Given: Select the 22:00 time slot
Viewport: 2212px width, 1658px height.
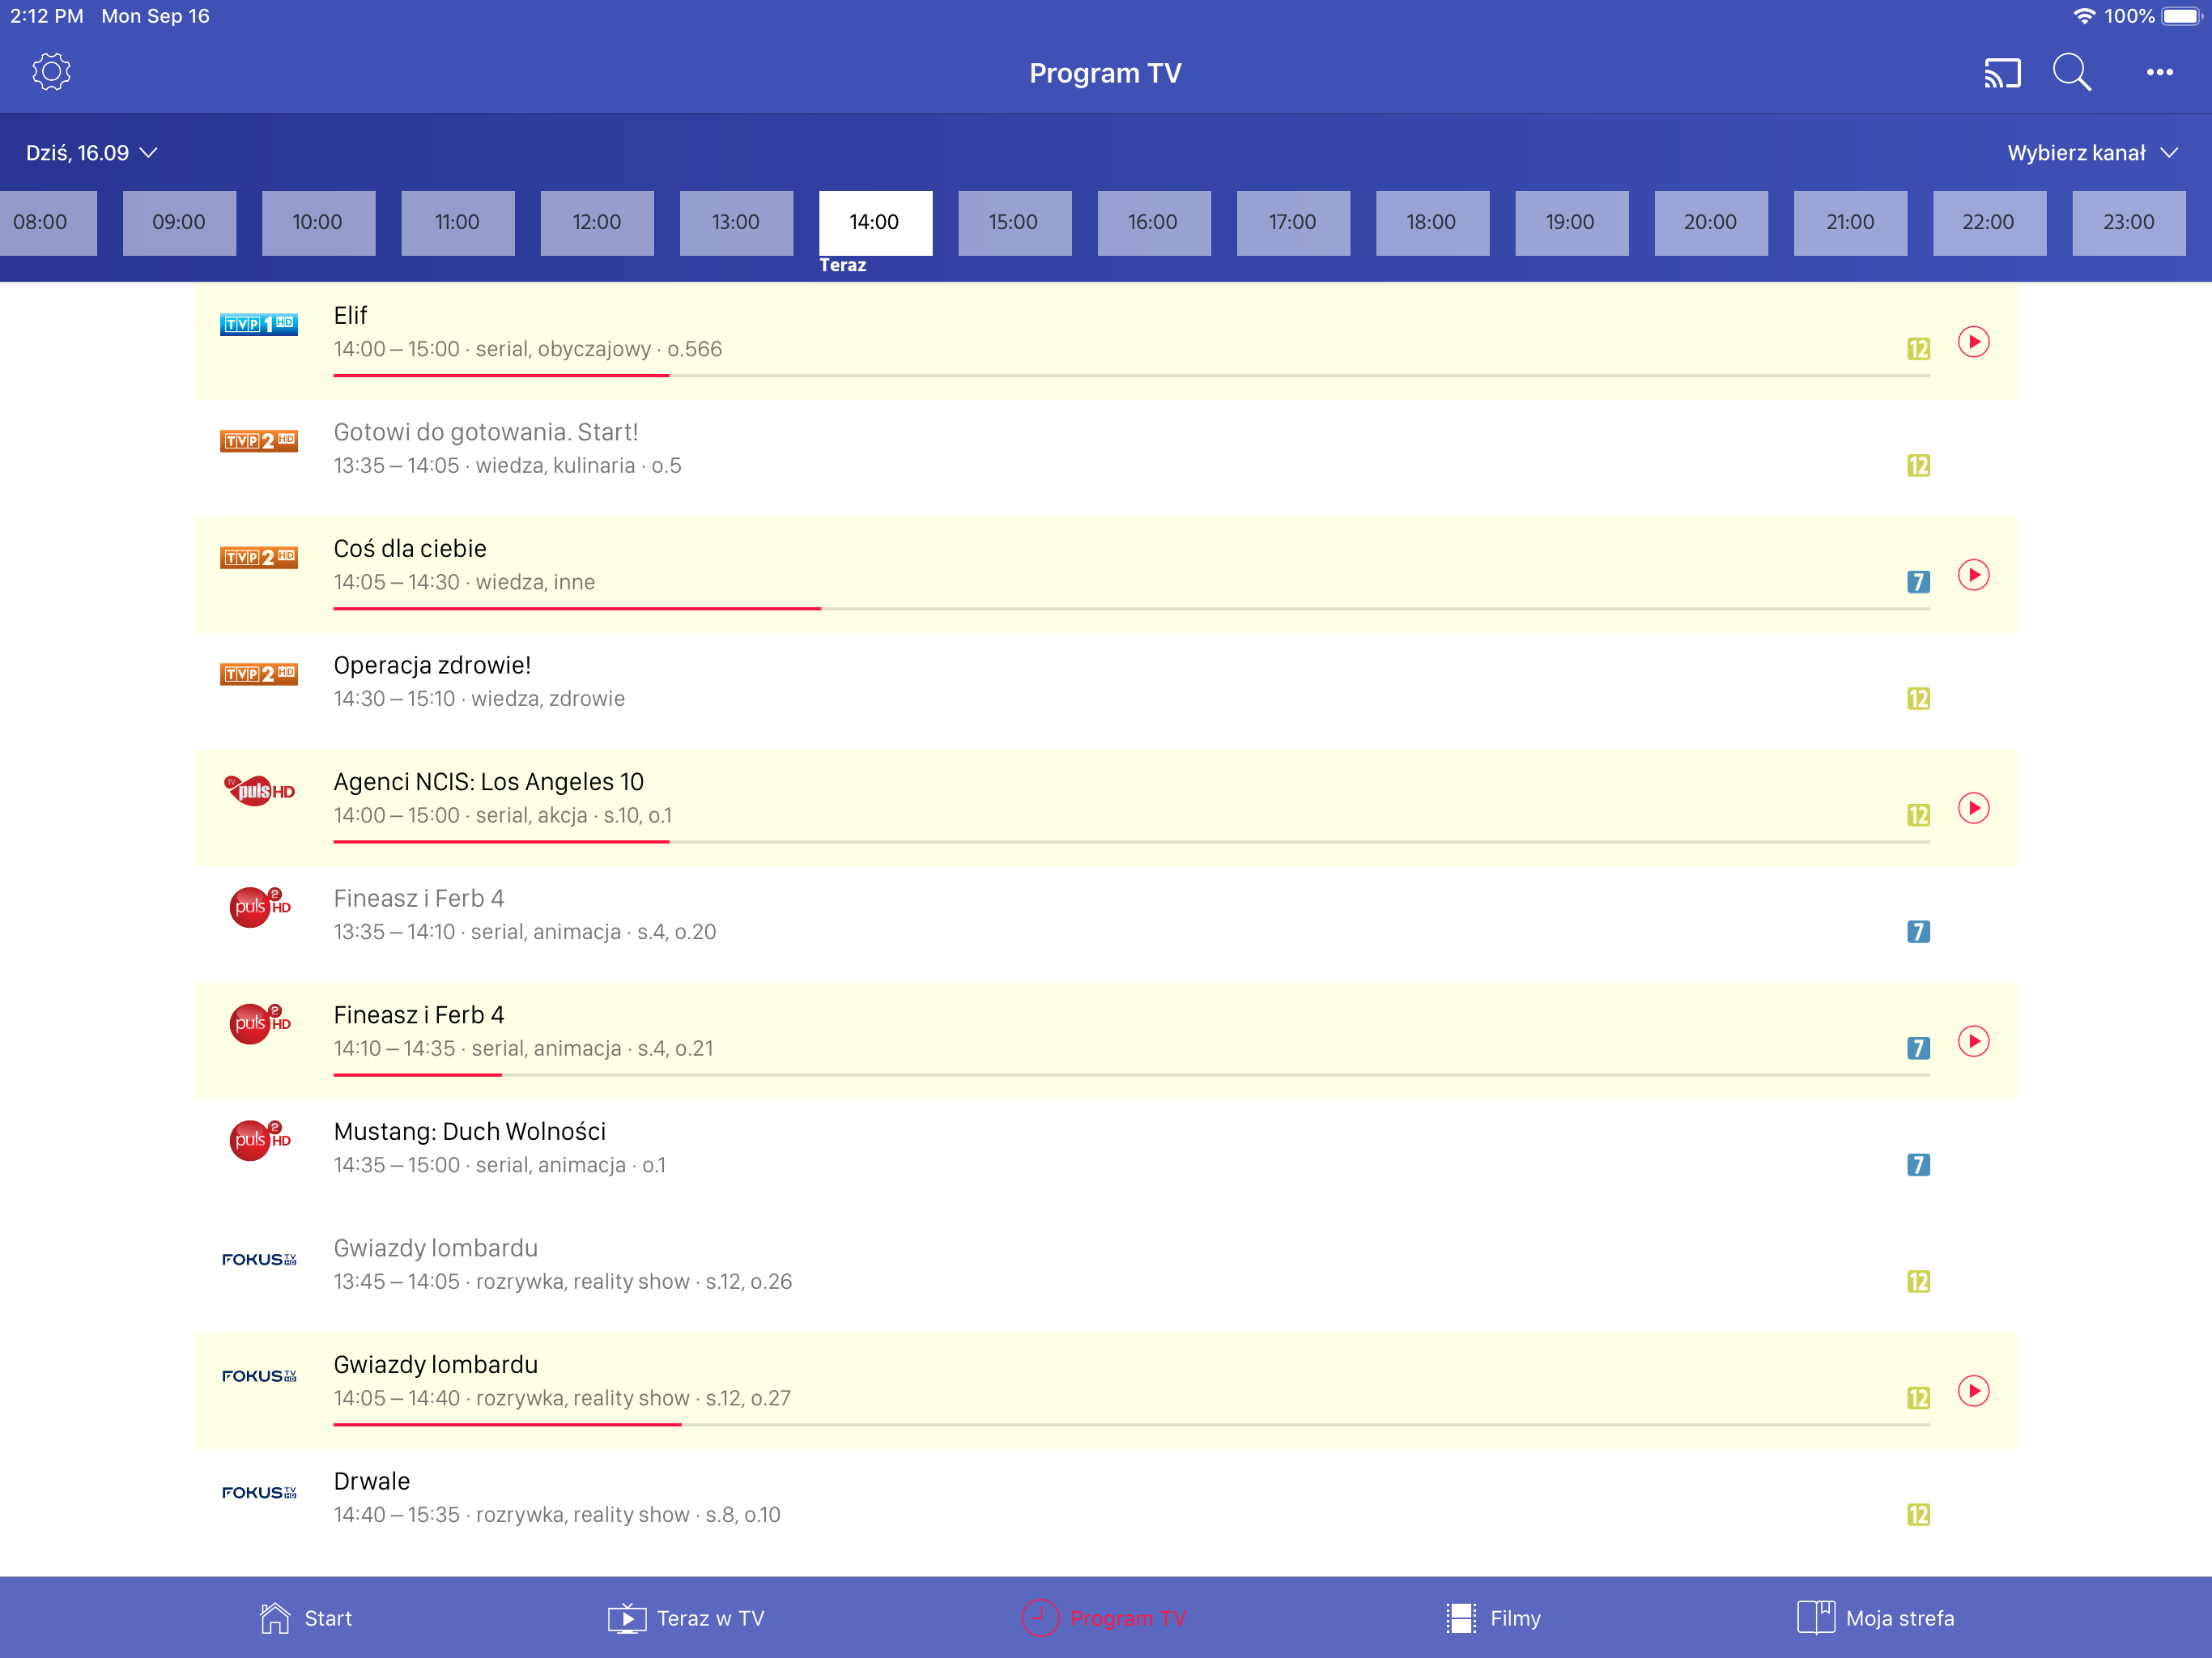Looking at the screenshot, I should tap(1989, 222).
